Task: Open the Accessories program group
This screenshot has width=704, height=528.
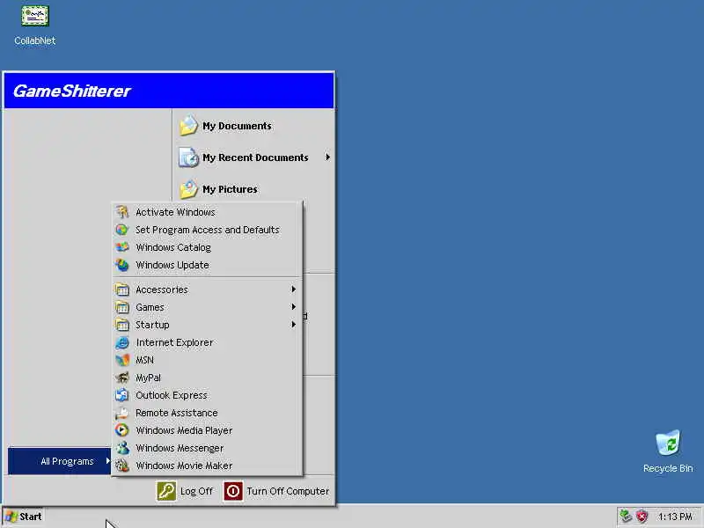Action: (207, 290)
